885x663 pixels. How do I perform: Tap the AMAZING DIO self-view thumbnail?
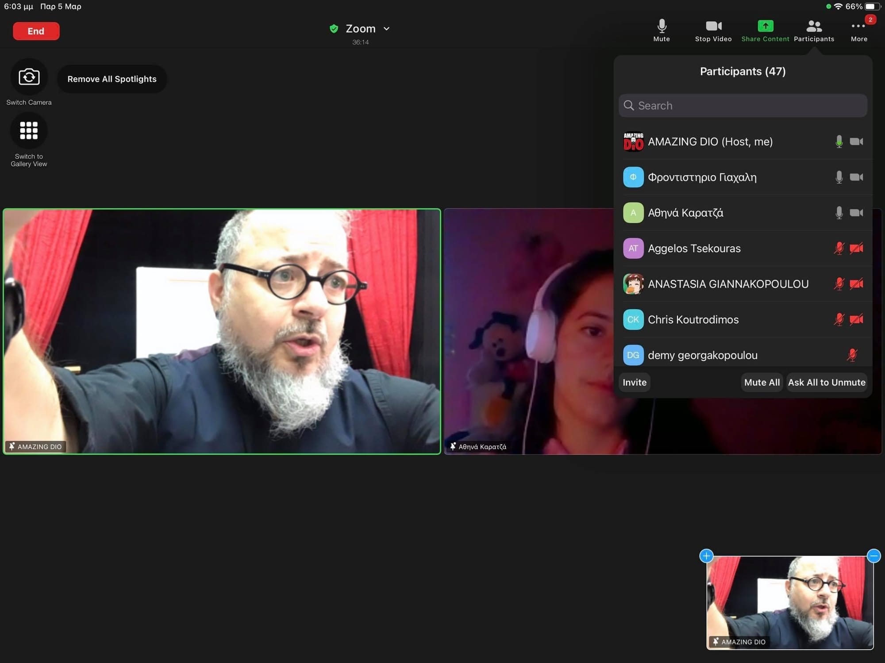tap(790, 602)
